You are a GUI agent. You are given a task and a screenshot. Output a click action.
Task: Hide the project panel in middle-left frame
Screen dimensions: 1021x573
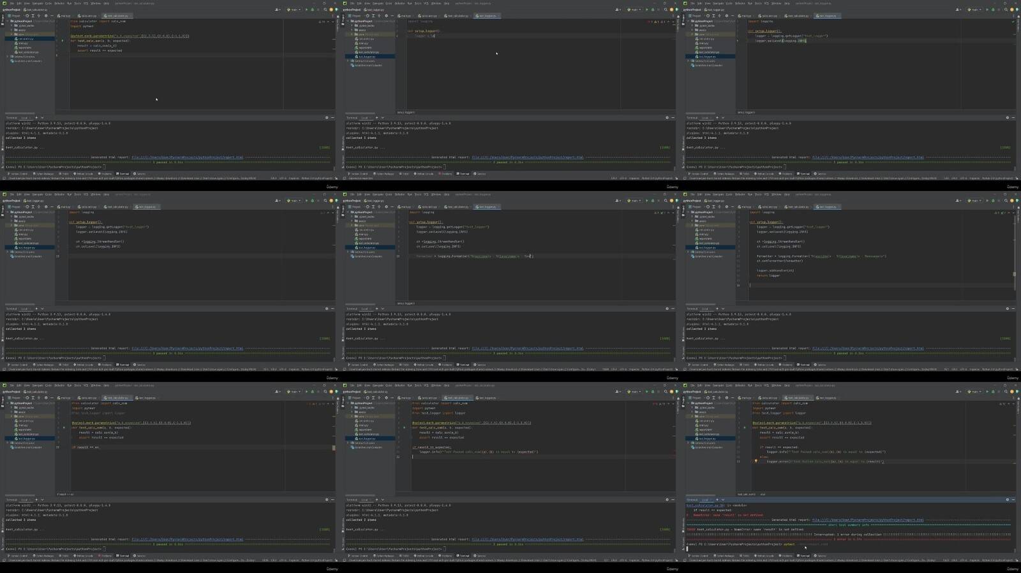coord(52,207)
